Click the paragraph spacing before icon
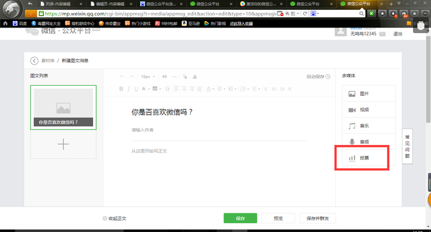Viewport: 431px width, 232px height. 208,89
